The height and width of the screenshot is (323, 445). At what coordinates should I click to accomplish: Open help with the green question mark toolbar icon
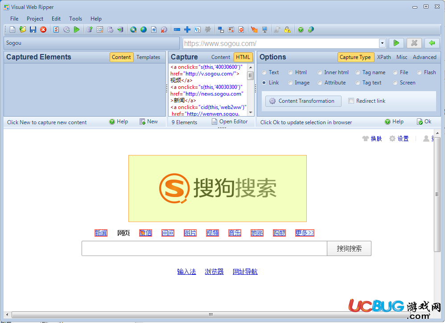pyautogui.click(x=301, y=29)
